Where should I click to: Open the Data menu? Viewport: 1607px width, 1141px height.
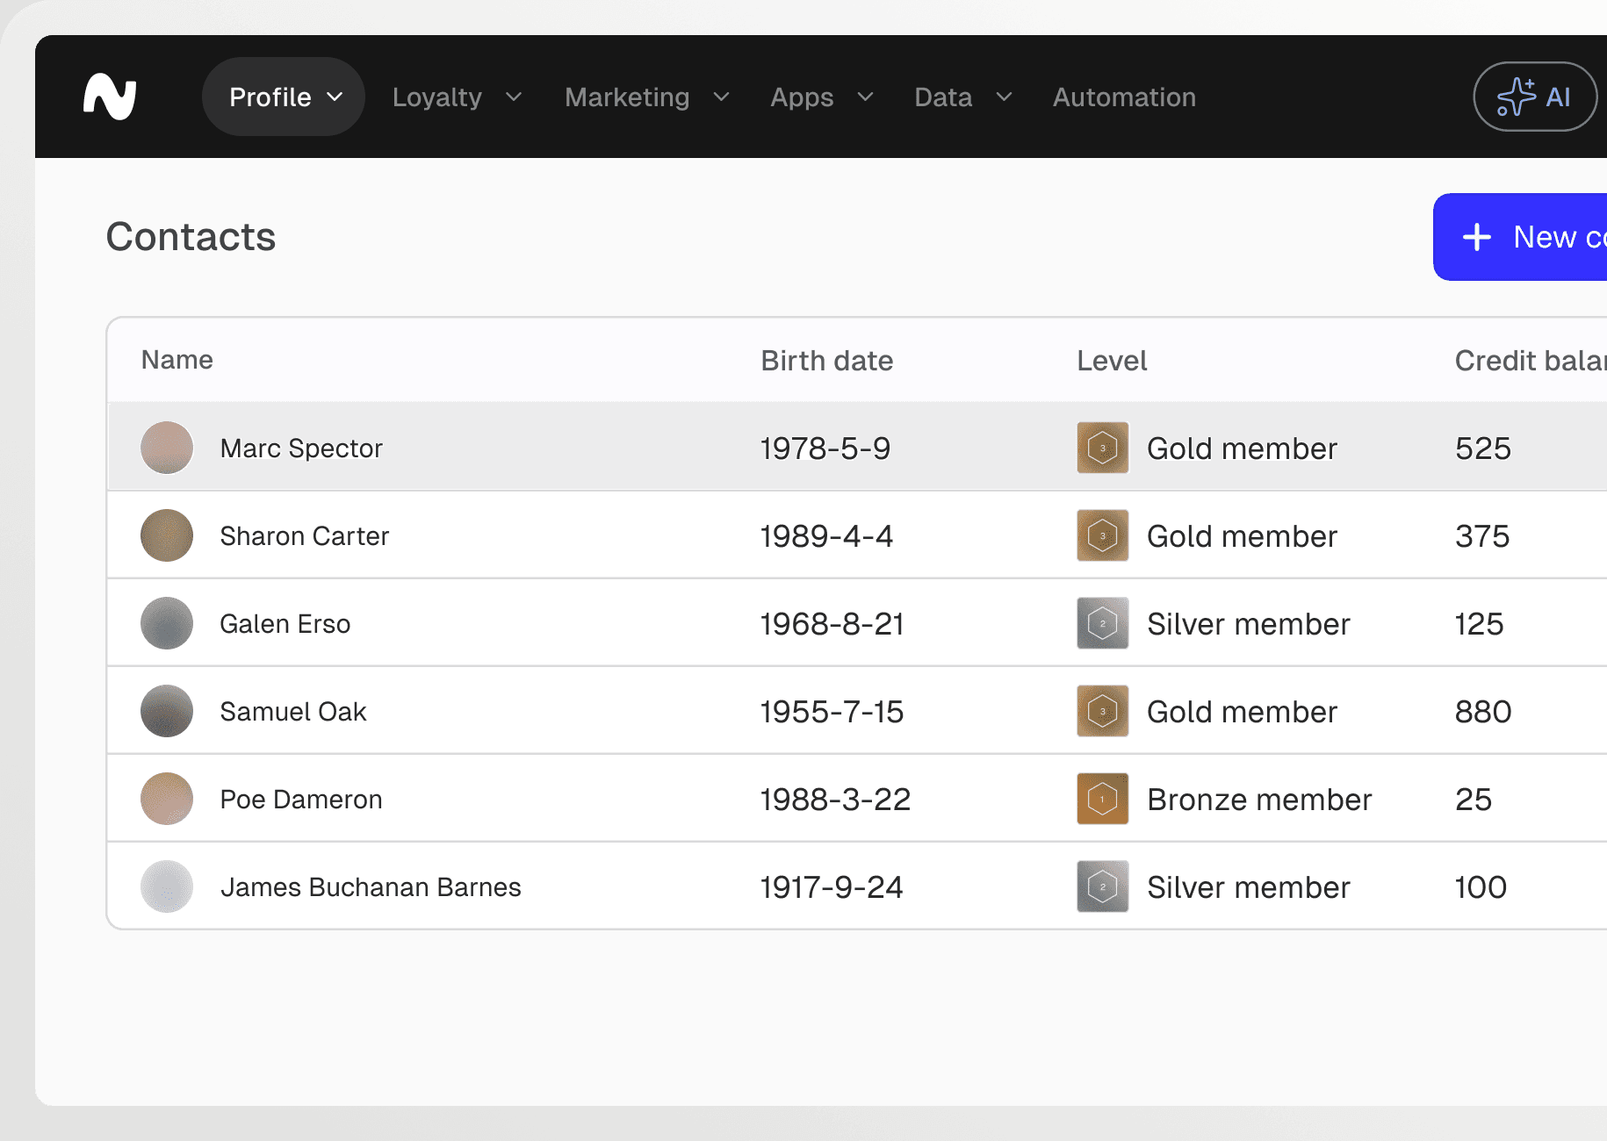[962, 97]
